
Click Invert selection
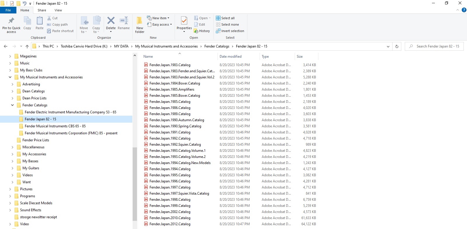230,31
